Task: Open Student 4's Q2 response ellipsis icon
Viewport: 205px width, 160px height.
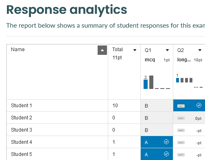Action: point(181,143)
